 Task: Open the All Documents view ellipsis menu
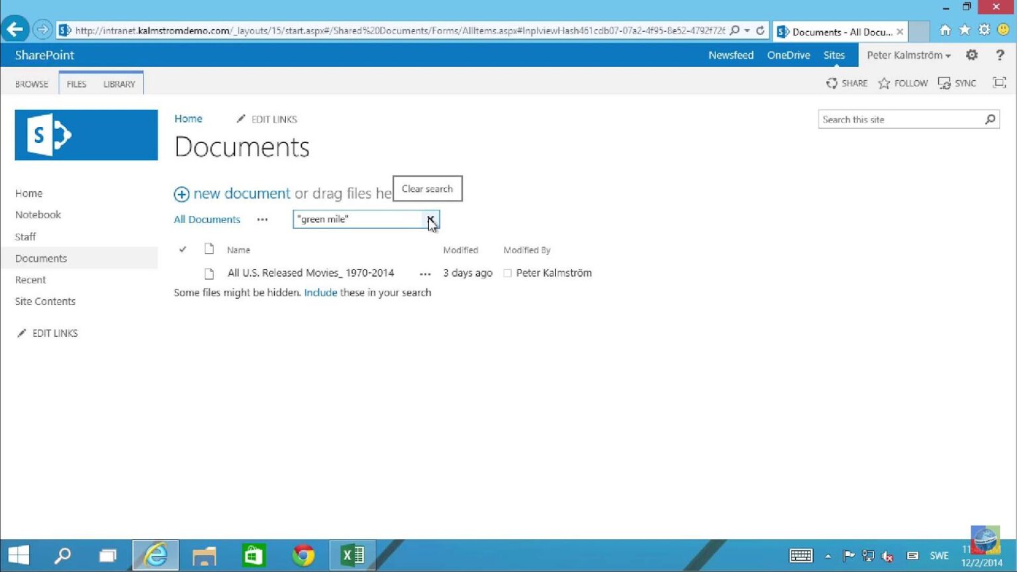pos(262,219)
